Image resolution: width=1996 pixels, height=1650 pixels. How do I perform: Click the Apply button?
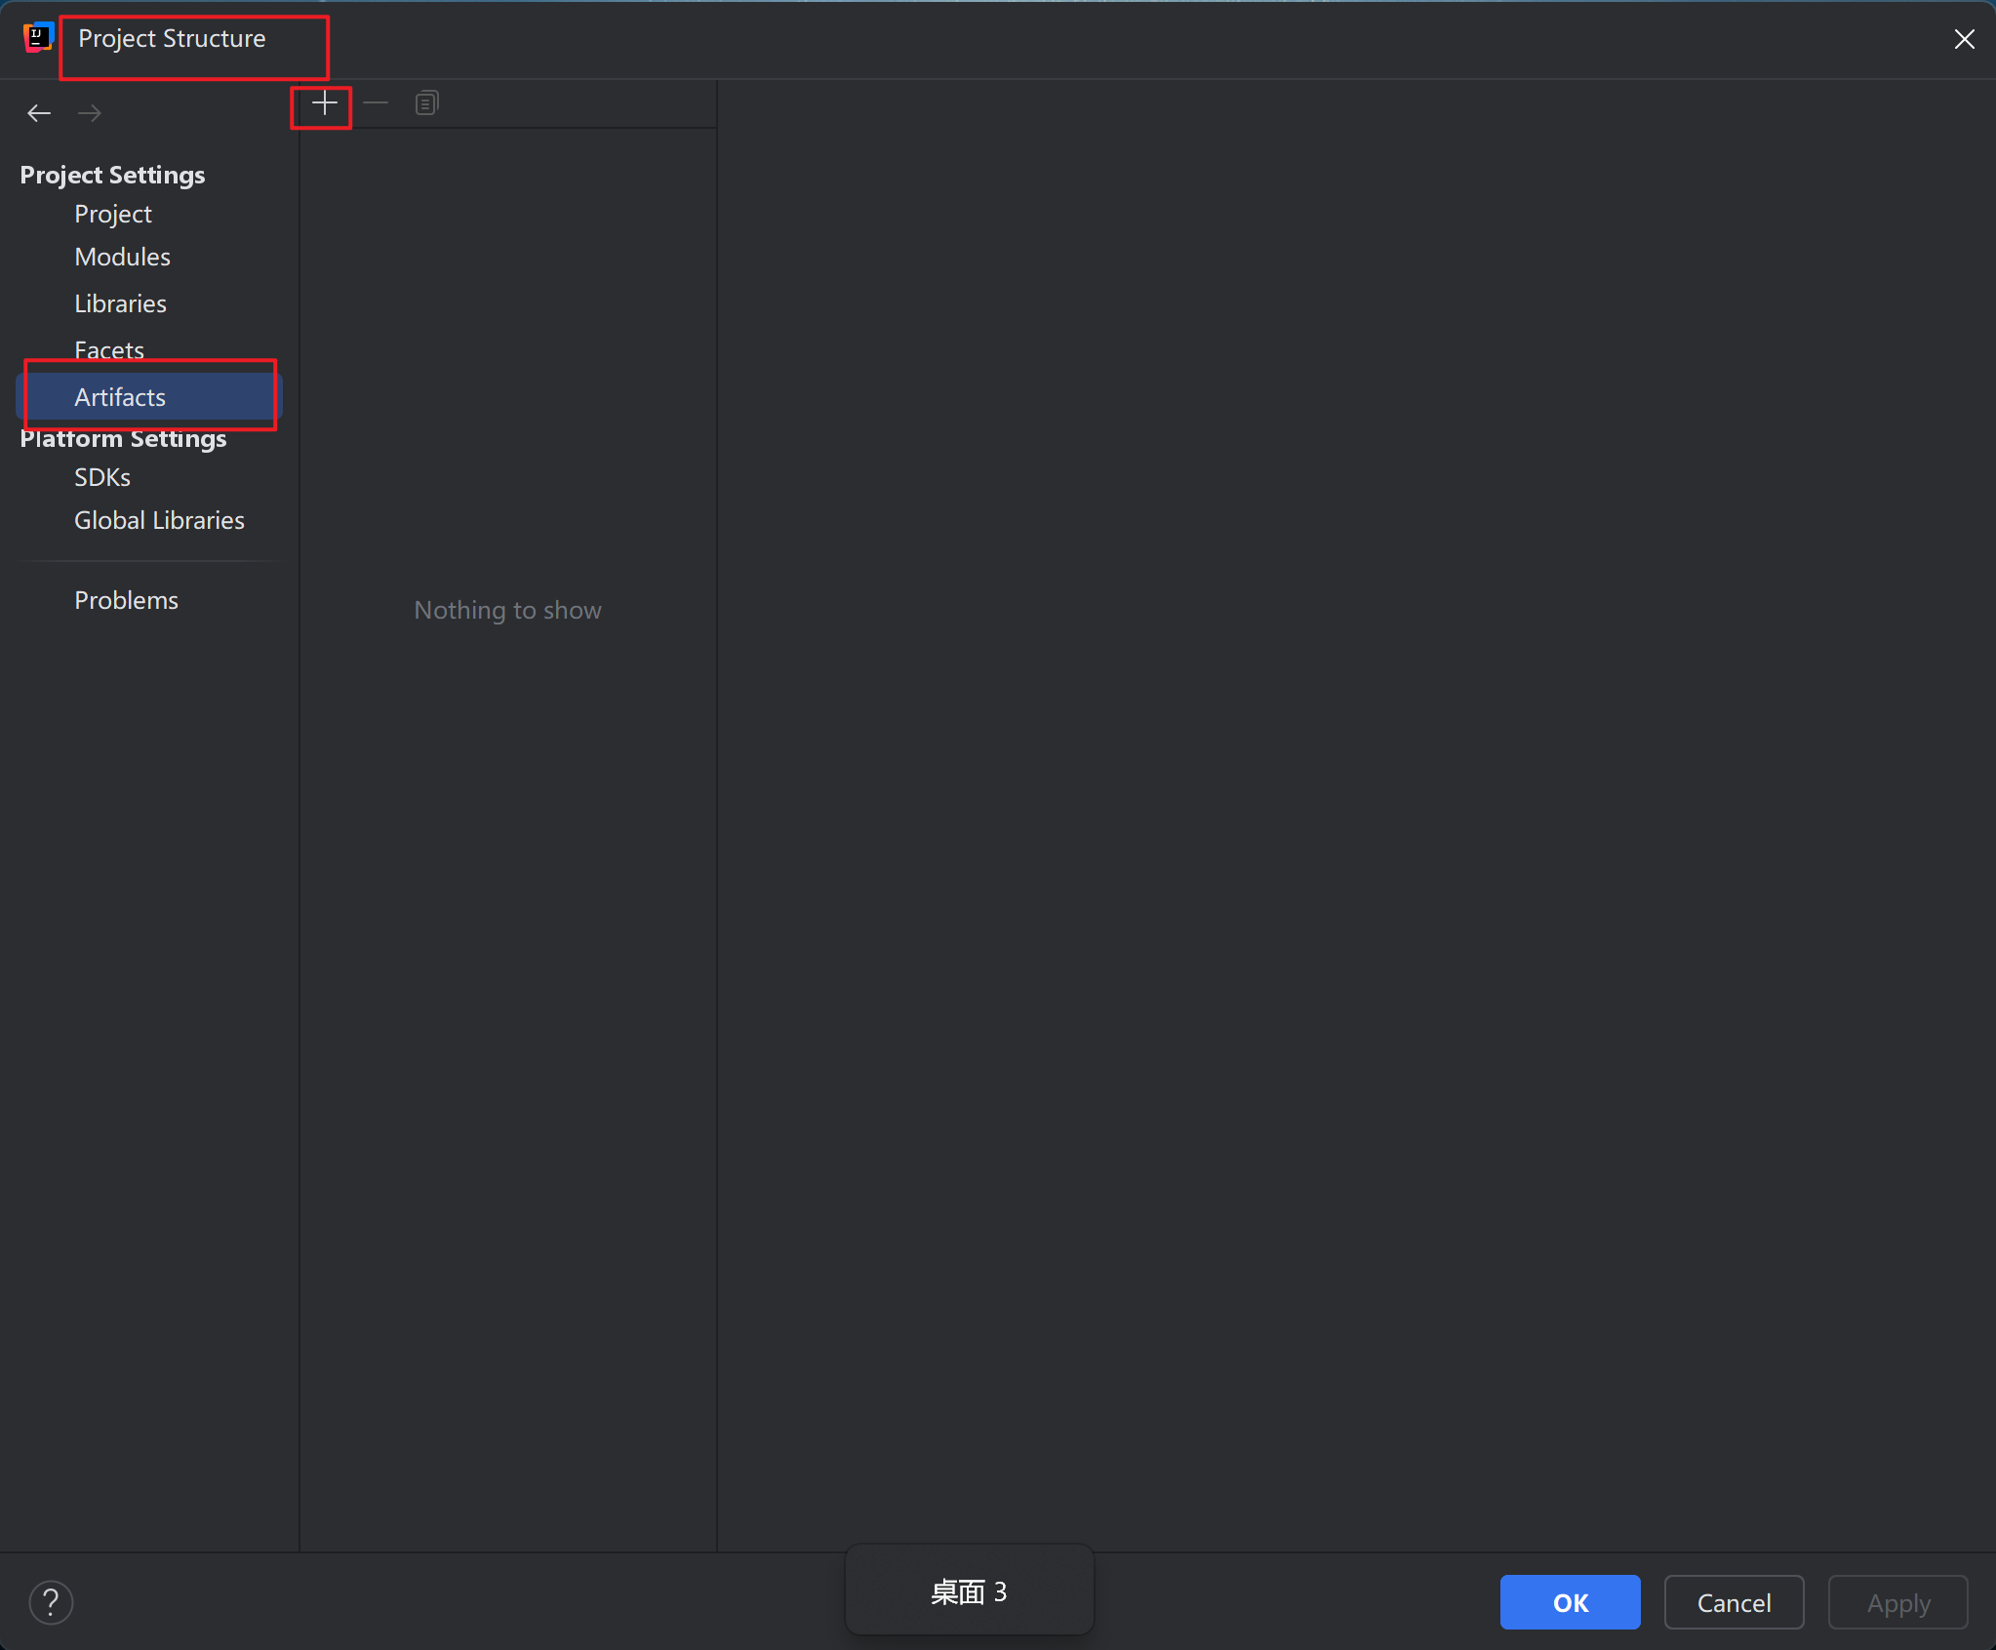[x=1897, y=1602]
